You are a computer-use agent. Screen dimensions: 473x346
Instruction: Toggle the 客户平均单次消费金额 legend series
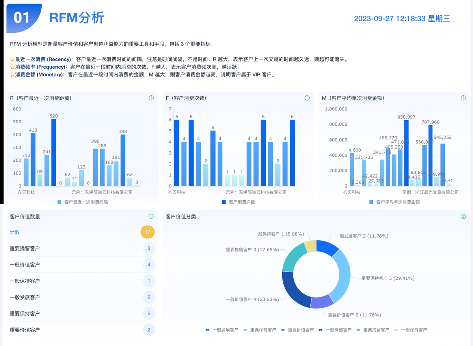click(x=394, y=202)
